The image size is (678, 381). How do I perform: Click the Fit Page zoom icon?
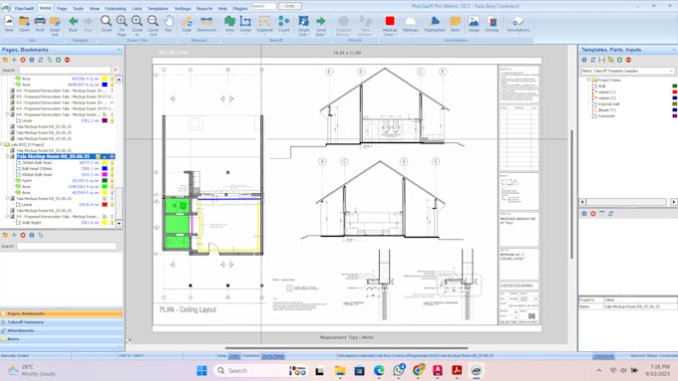point(122,21)
